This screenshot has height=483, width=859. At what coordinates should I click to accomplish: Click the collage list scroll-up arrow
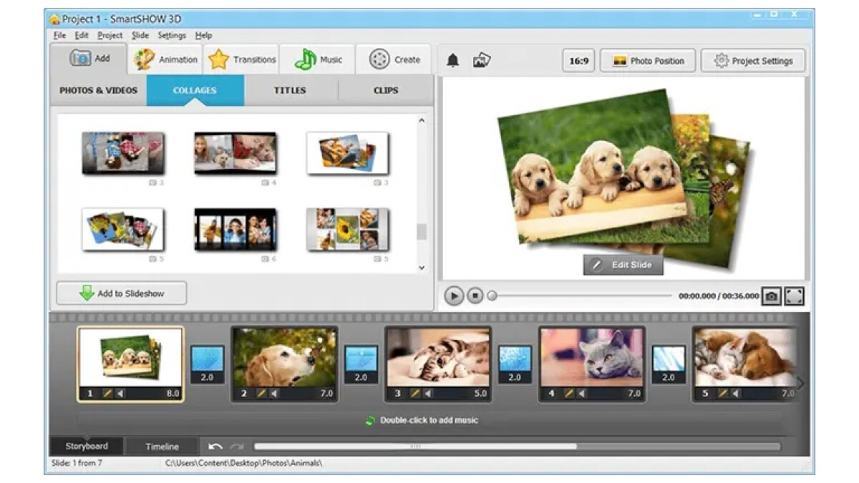pyautogui.click(x=422, y=120)
